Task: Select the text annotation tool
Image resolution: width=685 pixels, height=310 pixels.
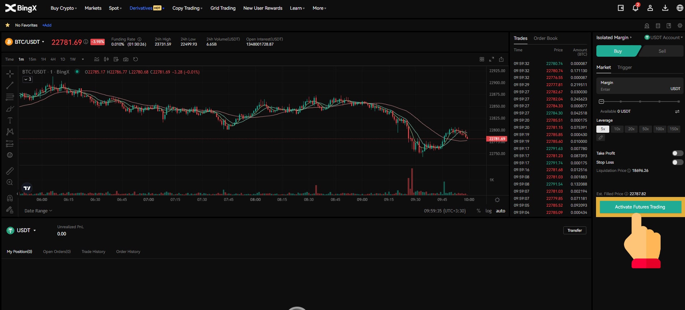Action: click(x=10, y=121)
